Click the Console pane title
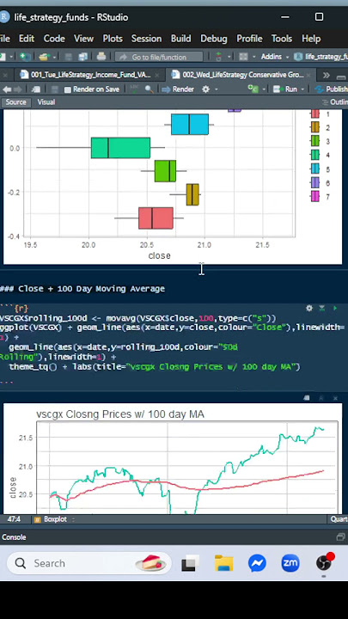348x619 pixels. click(x=14, y=536)
